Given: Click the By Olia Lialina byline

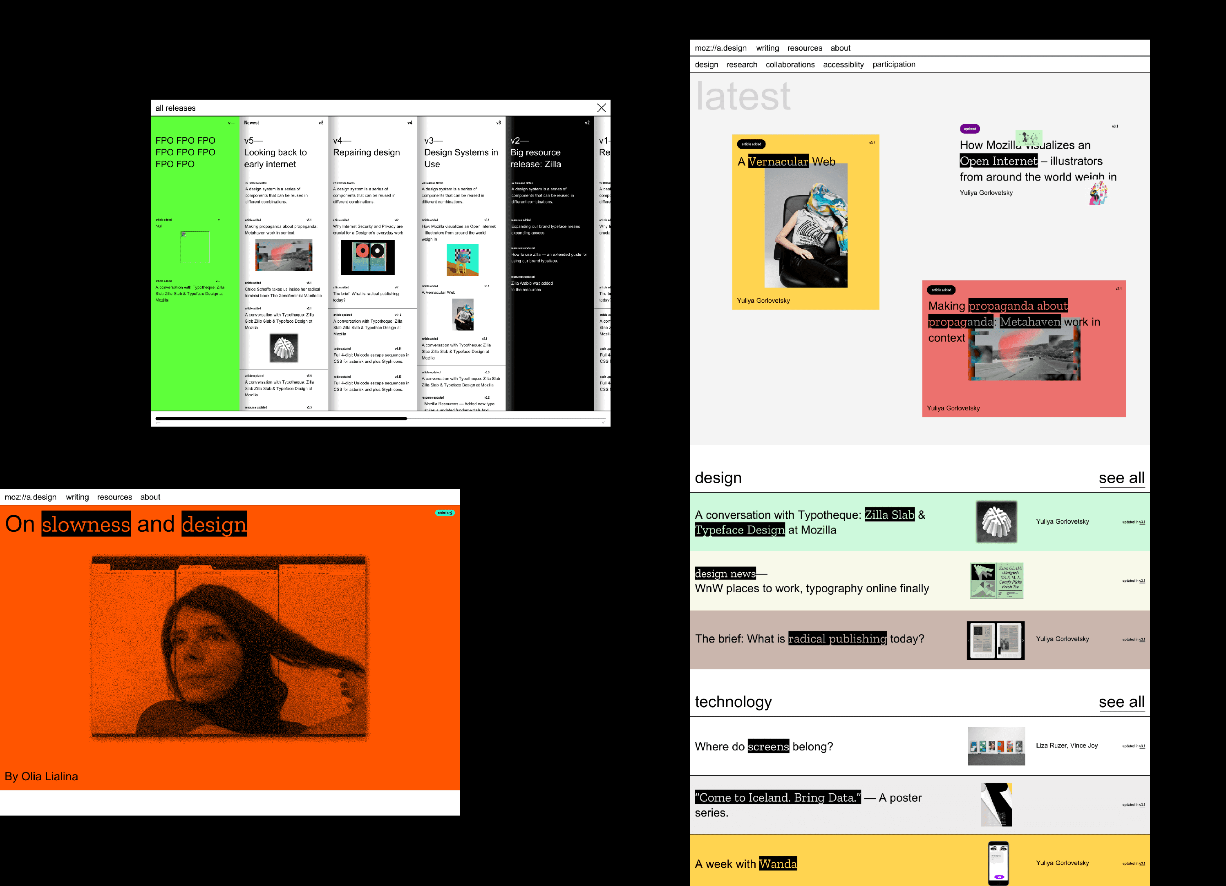Looking at the screenshot, I should [41, 777].
